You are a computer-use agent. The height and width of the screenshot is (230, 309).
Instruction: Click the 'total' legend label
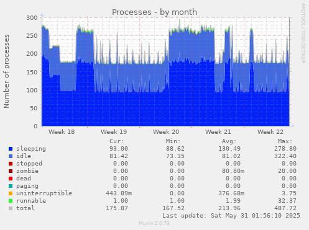pos(25,208)
